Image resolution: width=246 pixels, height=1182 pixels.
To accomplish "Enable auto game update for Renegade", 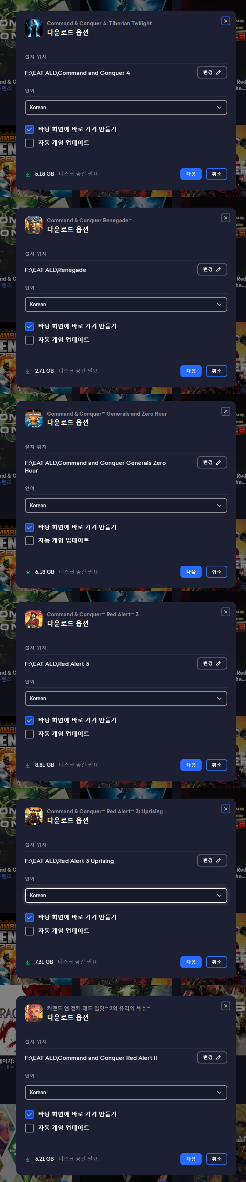I will pos(29,340).
